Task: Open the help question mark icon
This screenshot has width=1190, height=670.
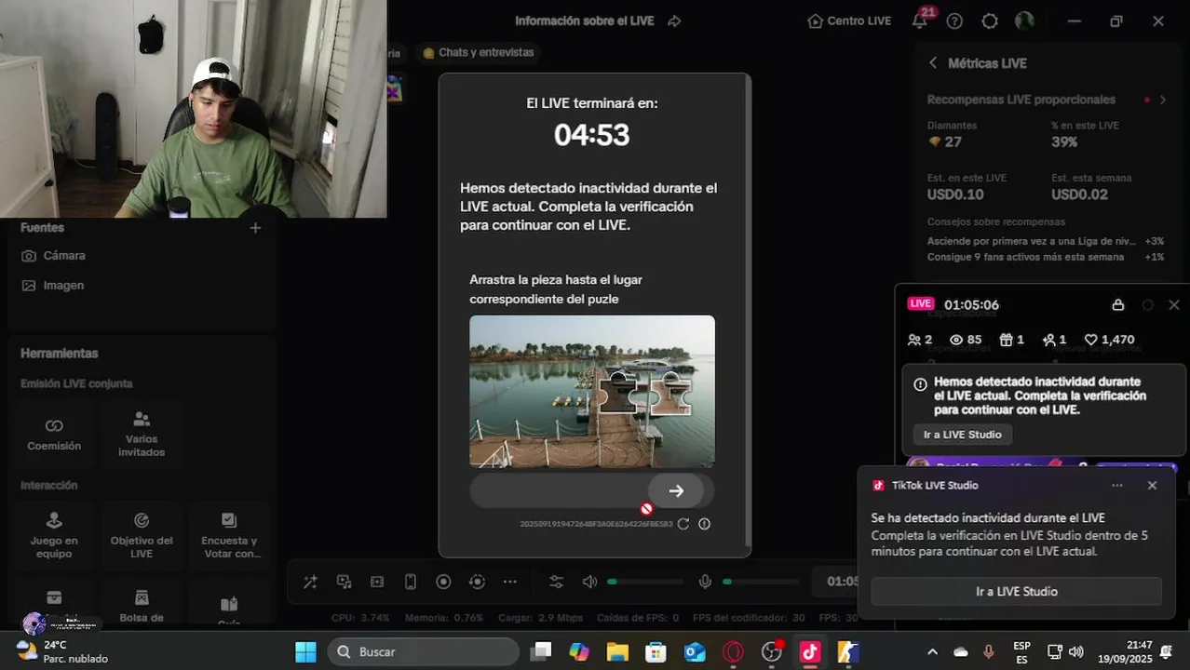Action: [x=954, y=20]
